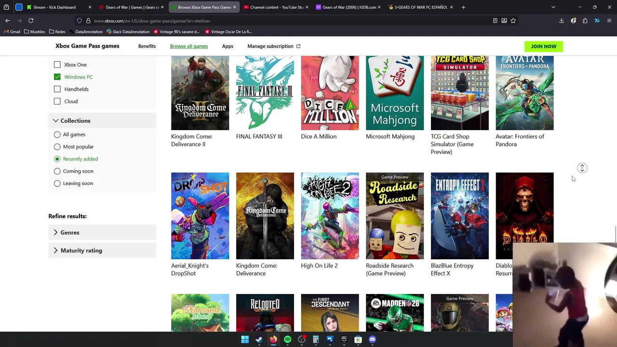This screenshot has width=617, height=347.
Task: Open the Firefox downloads panel
Action: click(x=562, y=21)
